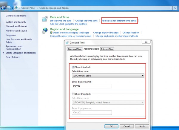Select Clock, Language, and Region in sidebar
Viewport: 179px width, 130px height.
21,53
